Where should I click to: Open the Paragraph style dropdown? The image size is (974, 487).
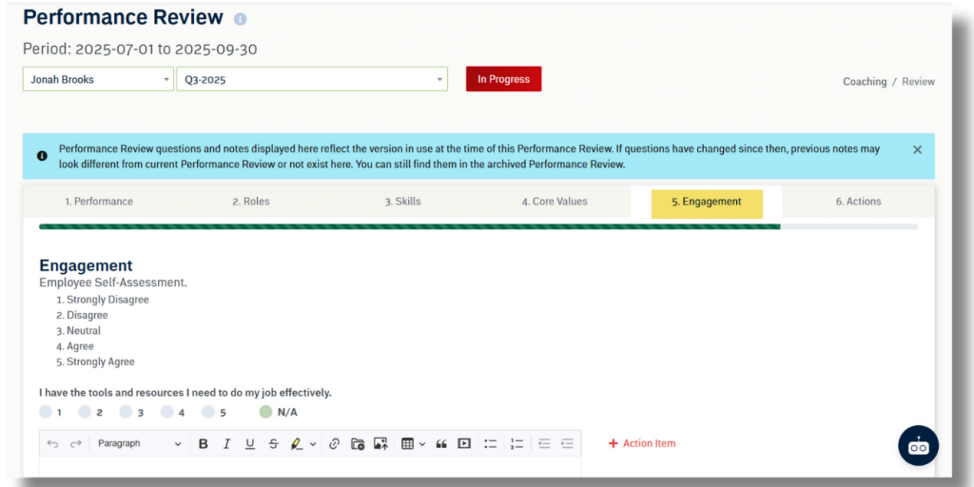click(139, 443)
